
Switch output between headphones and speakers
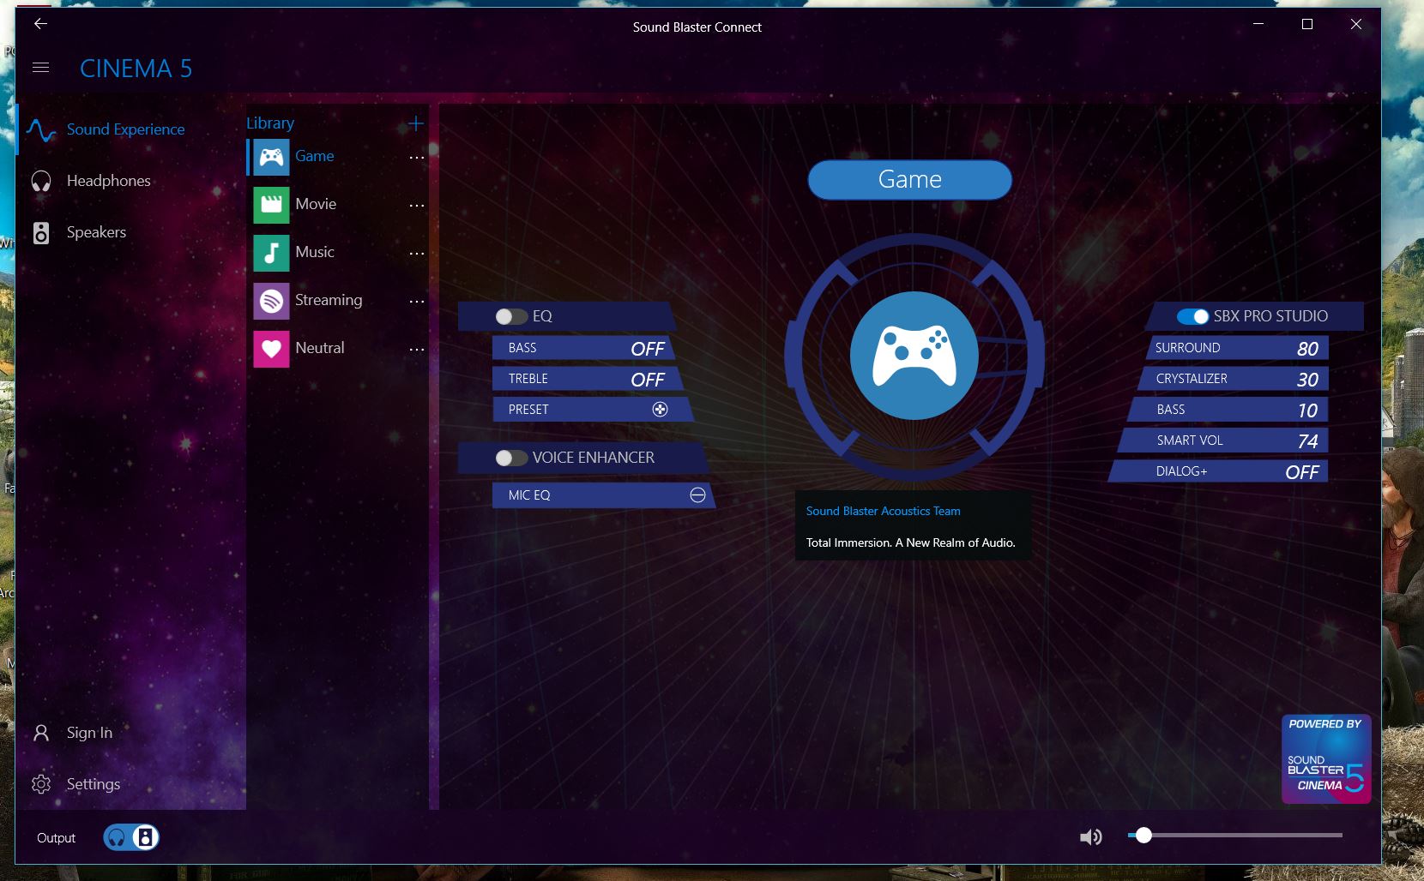131,837
